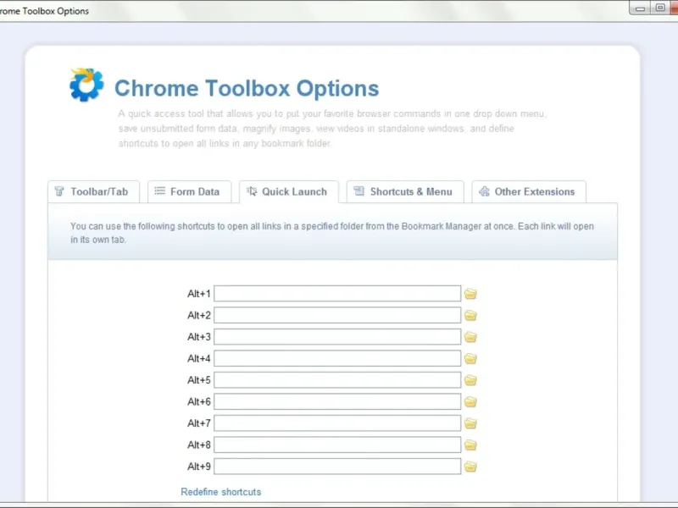Viewport: 678px width, 508px height.
Task: Click the folder icon next to Alt+9
Action: pos(470,467)
